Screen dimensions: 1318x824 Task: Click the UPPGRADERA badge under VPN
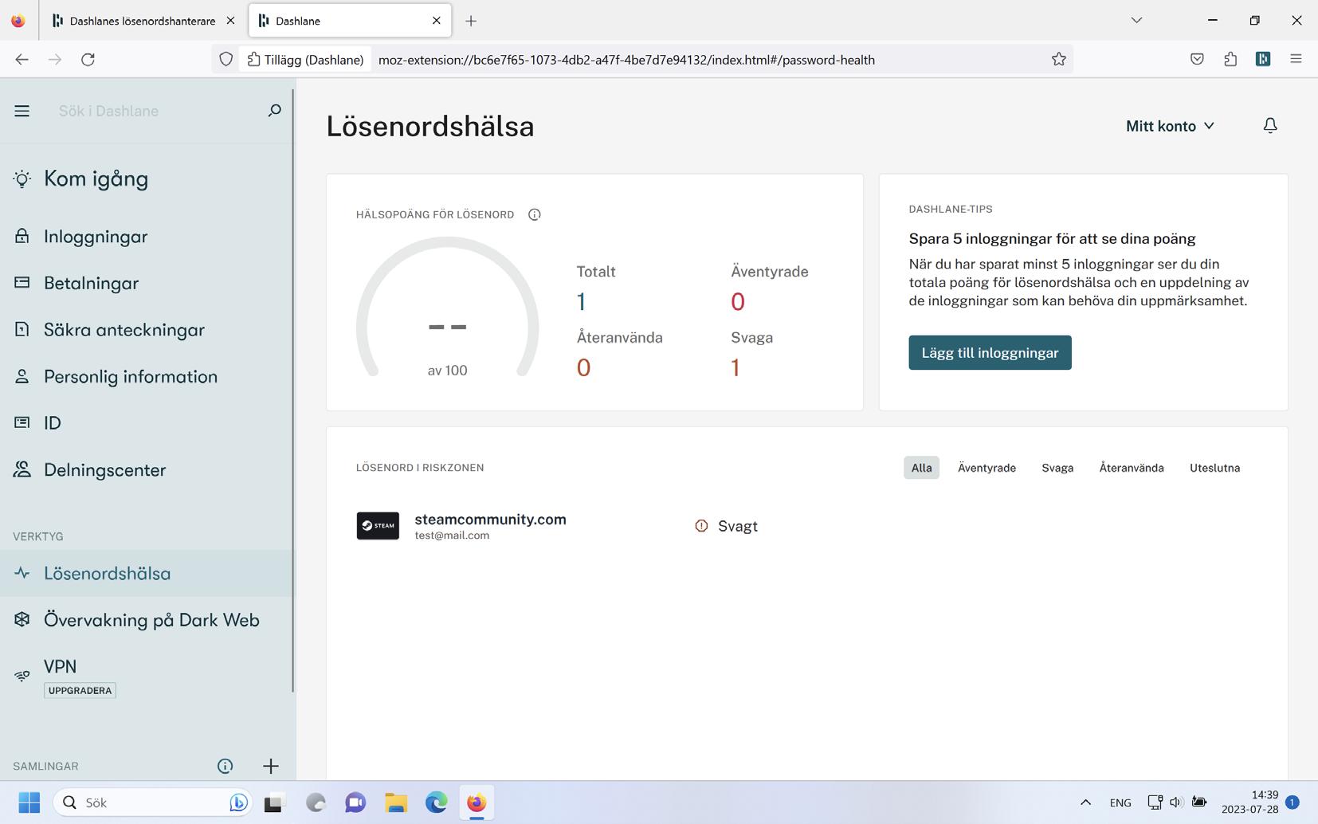point(80,690)
